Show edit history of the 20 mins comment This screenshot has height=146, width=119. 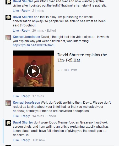pyautogui.click(x=51, y=31)
